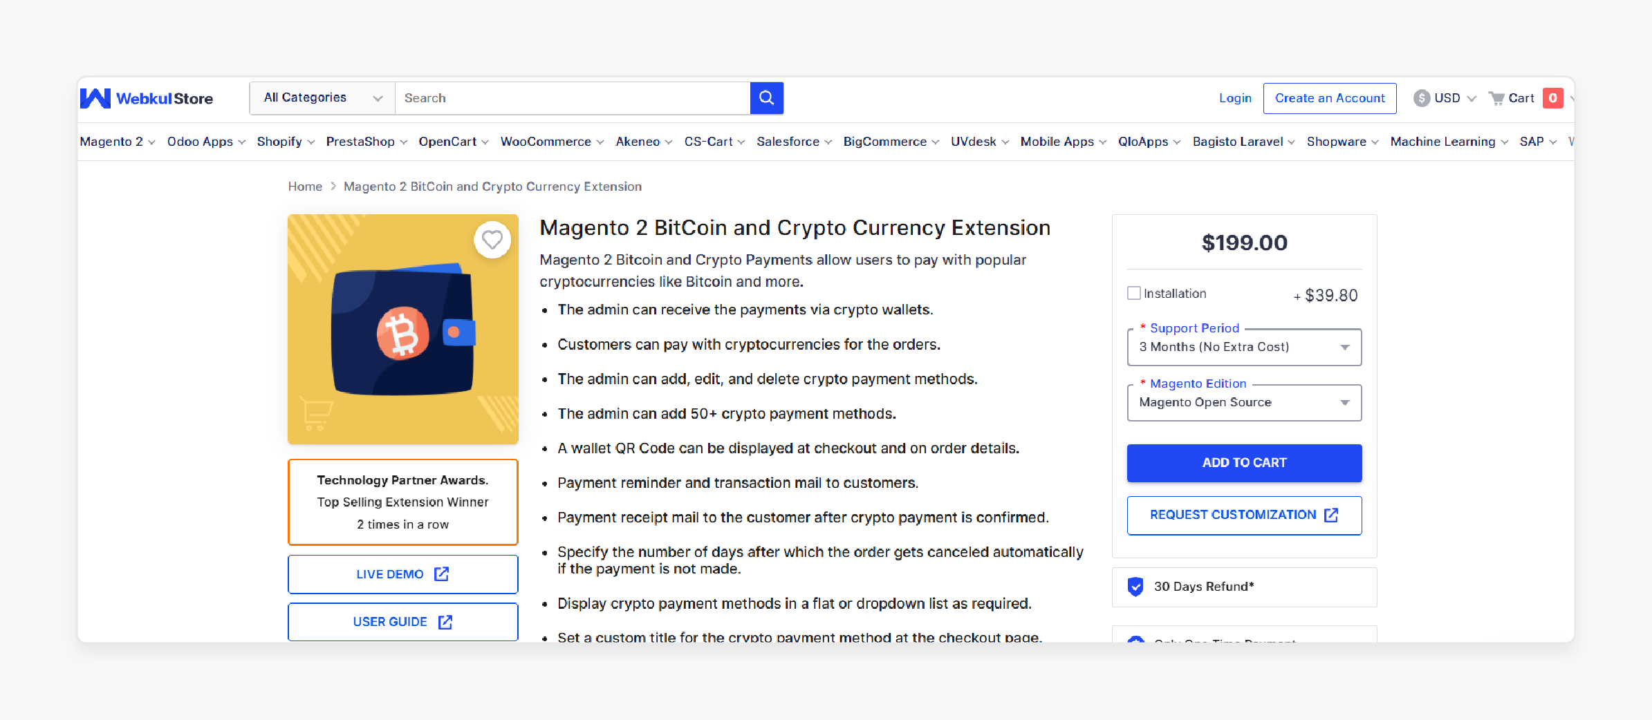Add product to wishlist via heart icon
The width and height of the screenshot is (1652, 720).
[492, 240]
